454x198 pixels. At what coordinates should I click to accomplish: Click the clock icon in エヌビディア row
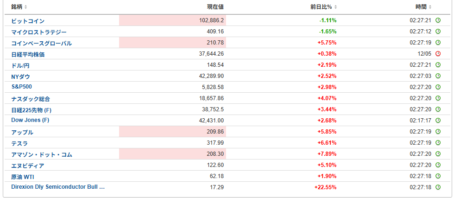click(x=438, y=165)
